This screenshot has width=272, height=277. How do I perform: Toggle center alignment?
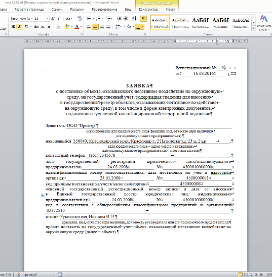pyautogui.click(x=95, y=27)
